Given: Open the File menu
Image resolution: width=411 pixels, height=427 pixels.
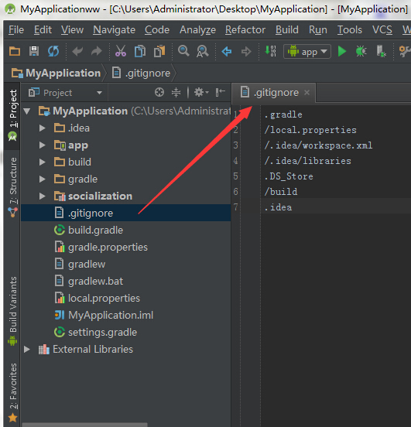Looking at the screenshot, I should point(16,29).
